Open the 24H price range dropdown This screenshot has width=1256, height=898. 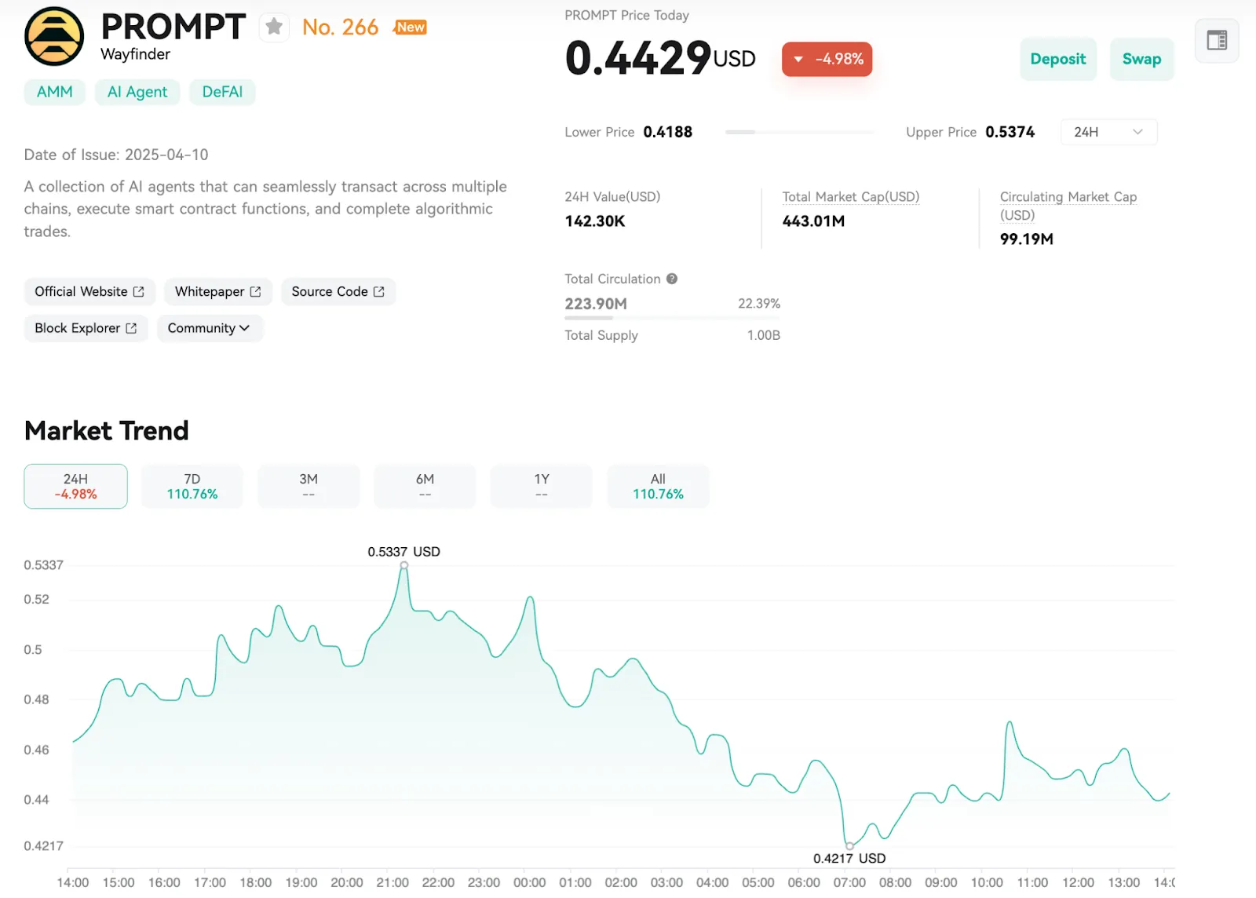(1108, 132)
